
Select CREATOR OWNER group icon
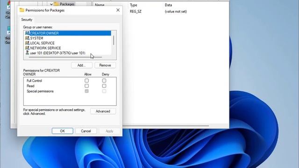pyautogui.click(x=27, y=33)
